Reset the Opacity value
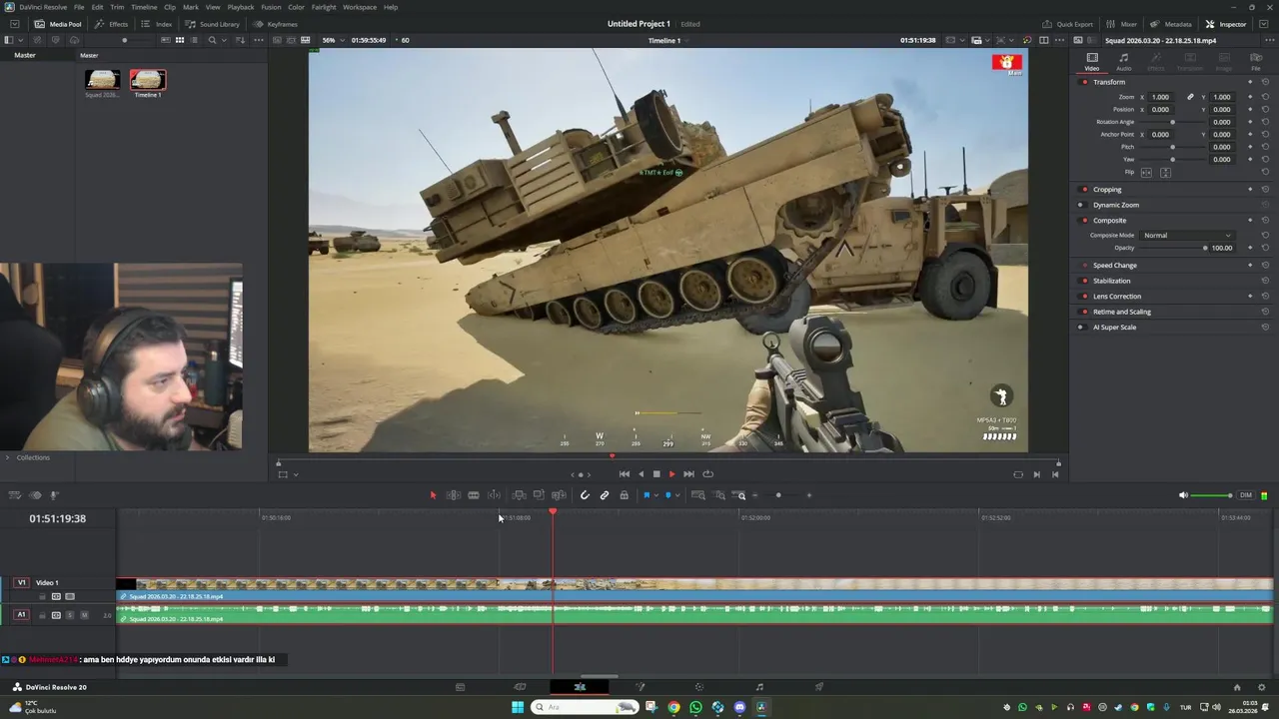1279x719 pixels. point(1265,248)
